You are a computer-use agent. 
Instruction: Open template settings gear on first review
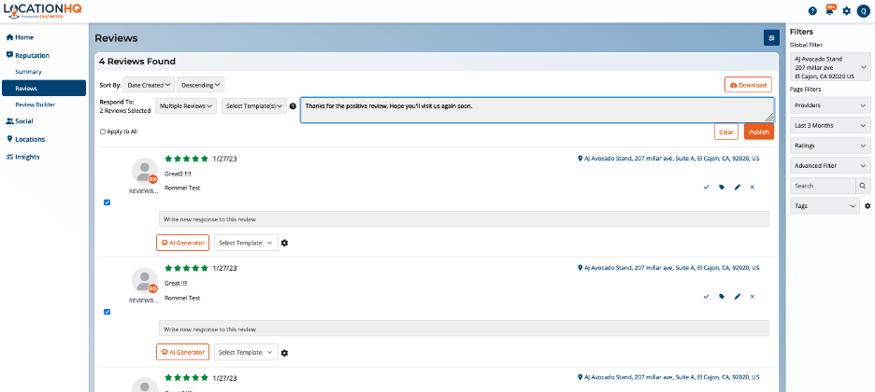pos(285,243)
